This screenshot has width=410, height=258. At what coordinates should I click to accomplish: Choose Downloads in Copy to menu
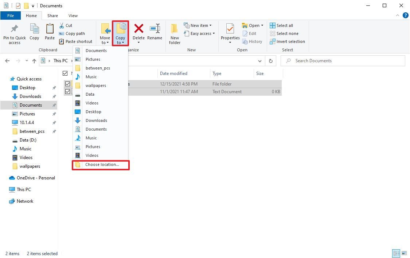pyautogui.click(x=101, y=120)
